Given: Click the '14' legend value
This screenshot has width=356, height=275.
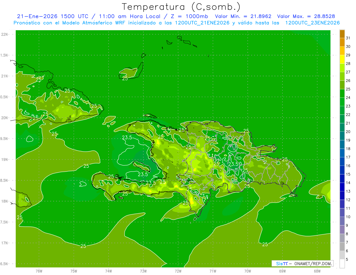Looking at the screenshot, I should (348, 183).
